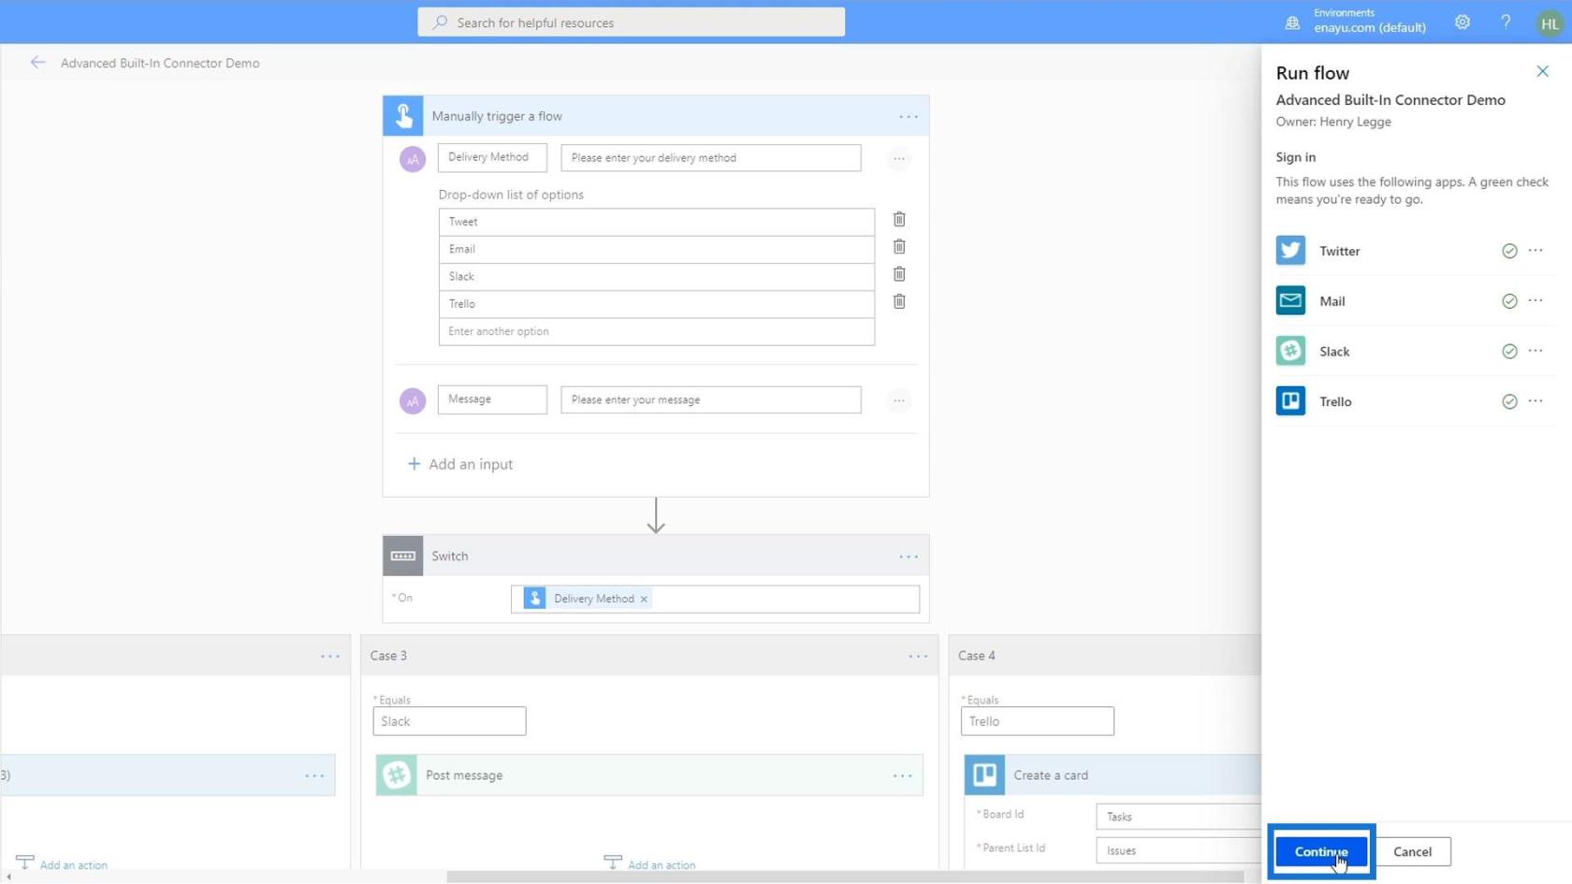Click the Trello app icon in Run flow
Image resolution: width=1572 pixels, height=884 pixels.
(x=1290, y=400)
